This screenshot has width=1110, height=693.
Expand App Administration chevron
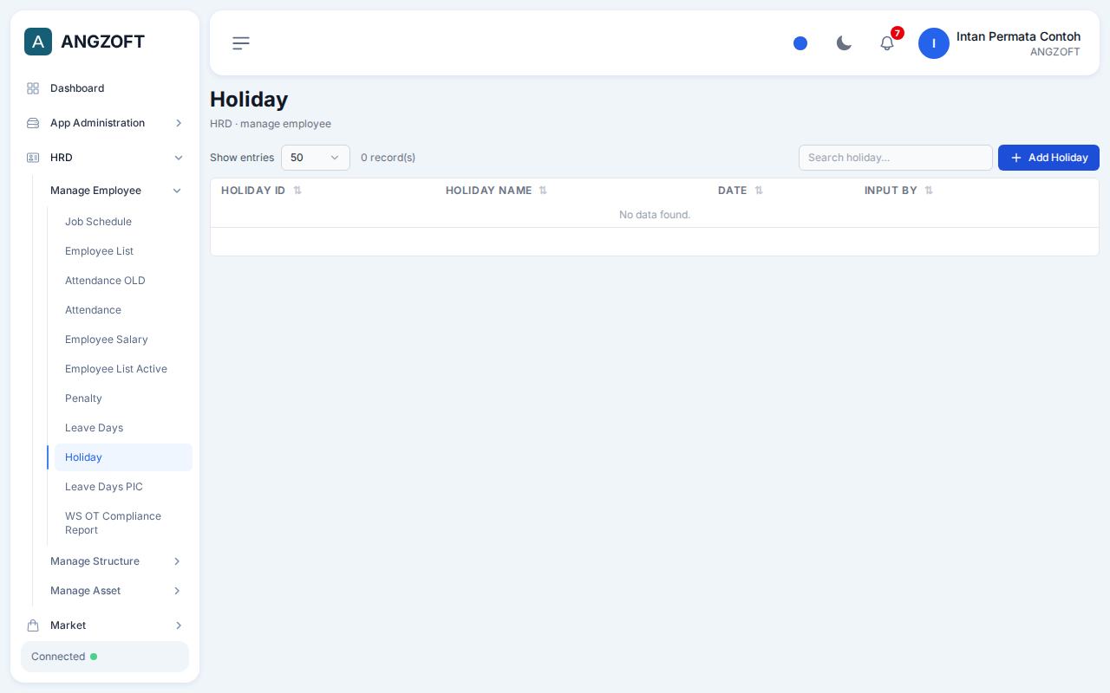179,123
